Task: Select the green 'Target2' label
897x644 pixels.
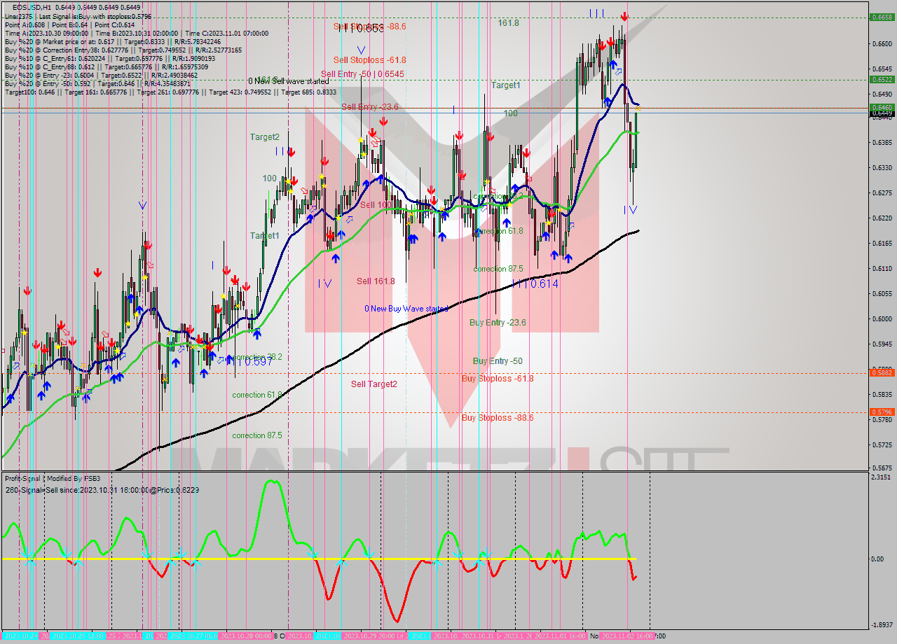Action: click(265, 137)
